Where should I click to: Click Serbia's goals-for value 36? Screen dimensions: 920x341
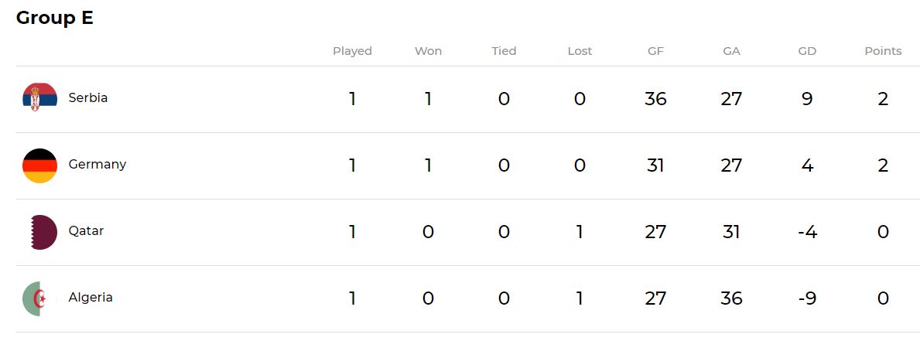click(x=655, y=99)
